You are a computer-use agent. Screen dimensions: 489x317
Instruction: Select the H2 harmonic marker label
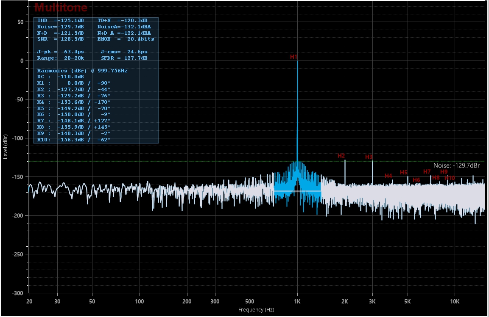click(x=341, y=156)
